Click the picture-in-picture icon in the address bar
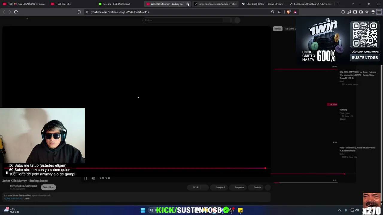 (x=280, y=12)
